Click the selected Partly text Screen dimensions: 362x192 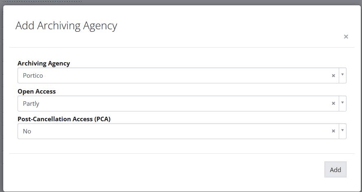click(x=31, y=104)
